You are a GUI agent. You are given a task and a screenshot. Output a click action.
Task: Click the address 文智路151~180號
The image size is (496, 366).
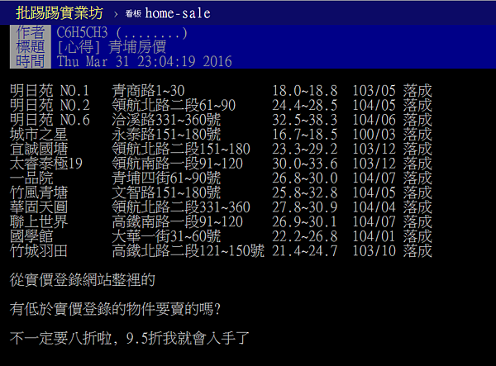pos(166,193)
